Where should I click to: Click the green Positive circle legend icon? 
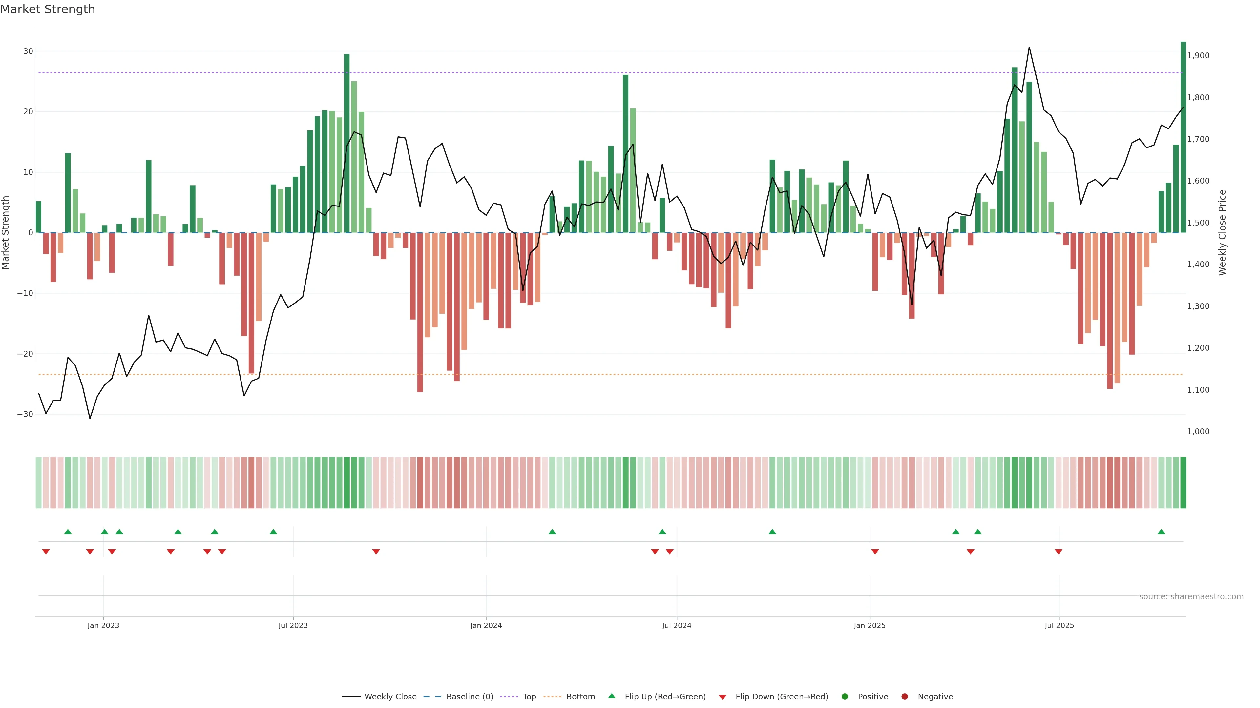pyautogui.click(x=845, y=697)
